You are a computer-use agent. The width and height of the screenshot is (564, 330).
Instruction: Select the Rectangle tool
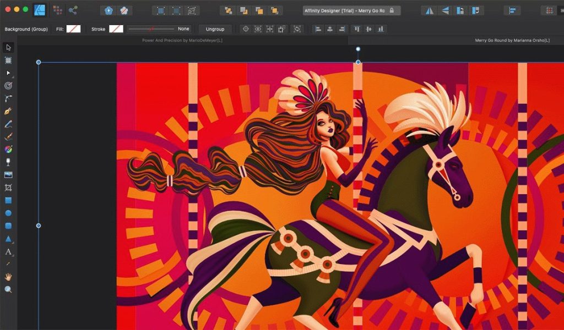pos(8,200)
